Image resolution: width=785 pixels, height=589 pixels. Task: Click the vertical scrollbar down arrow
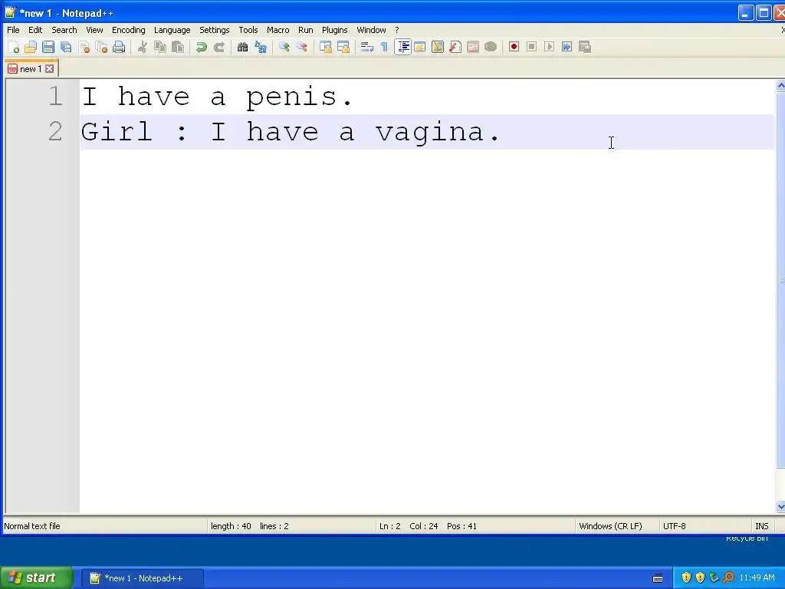click(x=780, y=507)
